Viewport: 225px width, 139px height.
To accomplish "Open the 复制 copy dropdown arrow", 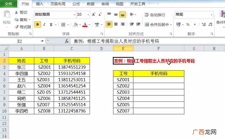I will (x=29, y=19).
